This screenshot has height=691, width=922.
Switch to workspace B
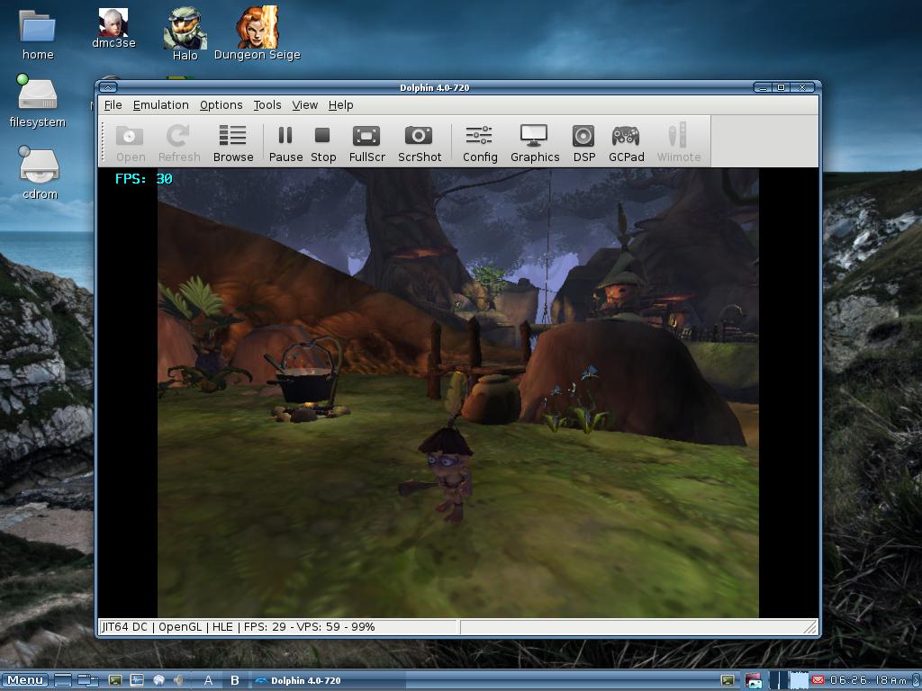(x=235, y=680)
